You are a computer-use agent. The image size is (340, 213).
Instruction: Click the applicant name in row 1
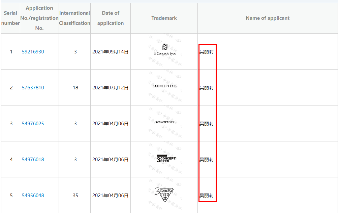click(207, 52)
